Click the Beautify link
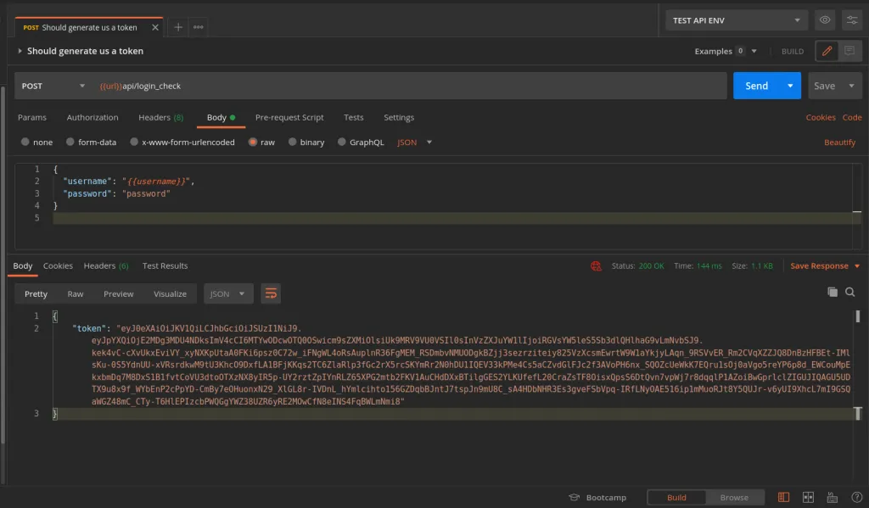Viewport: 869px width, 508px height. (x=839, y=142)
